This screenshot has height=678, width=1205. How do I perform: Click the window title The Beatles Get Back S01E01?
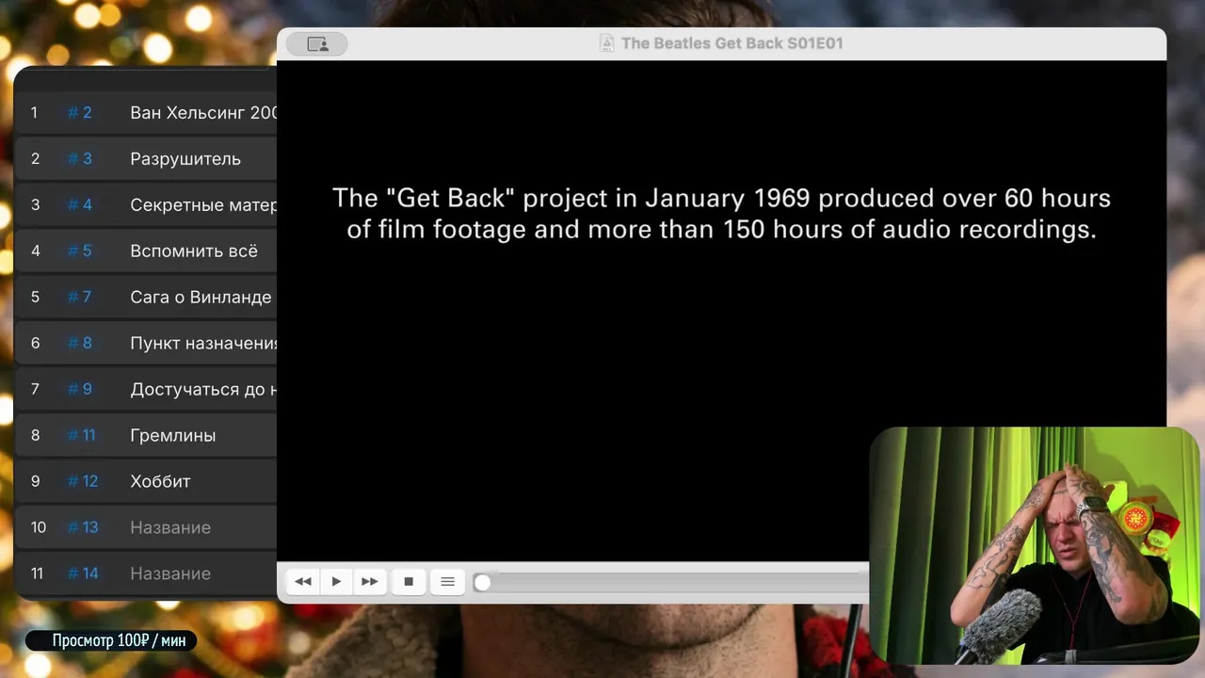point(731,43)
